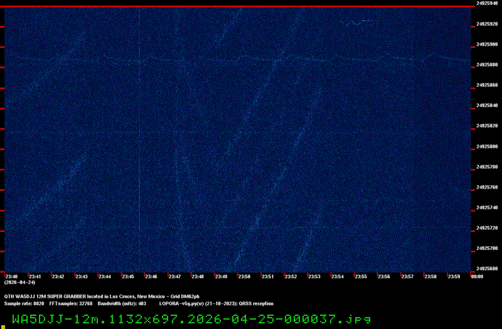
Task: Select the 24925920 frequency label
Action: click(x=487, y=24)
